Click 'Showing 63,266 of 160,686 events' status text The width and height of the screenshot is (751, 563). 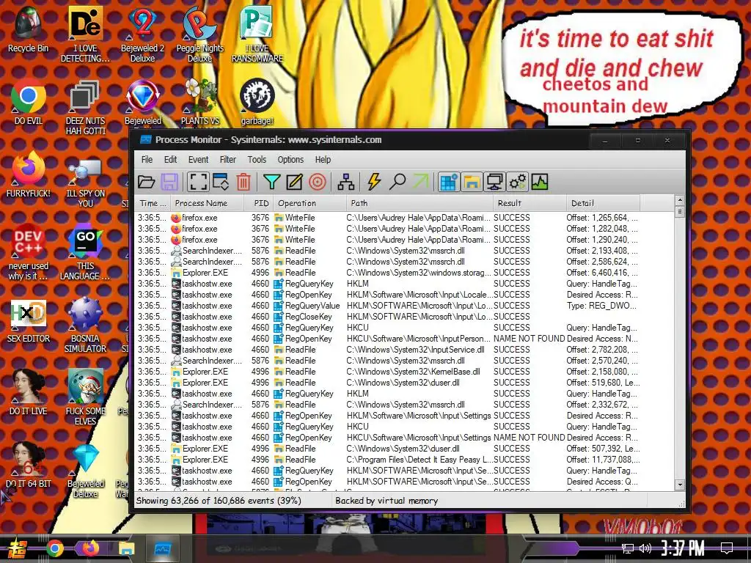219,501
